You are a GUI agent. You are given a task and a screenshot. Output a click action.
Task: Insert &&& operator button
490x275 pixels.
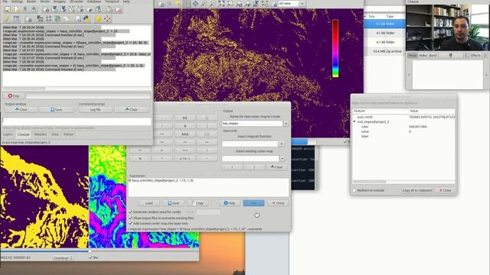pos(185,134)
